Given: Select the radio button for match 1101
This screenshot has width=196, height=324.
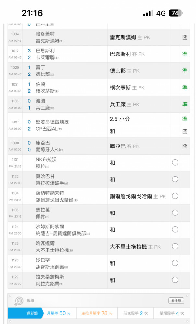Looking at the screenshot, I should pos(175,163).
